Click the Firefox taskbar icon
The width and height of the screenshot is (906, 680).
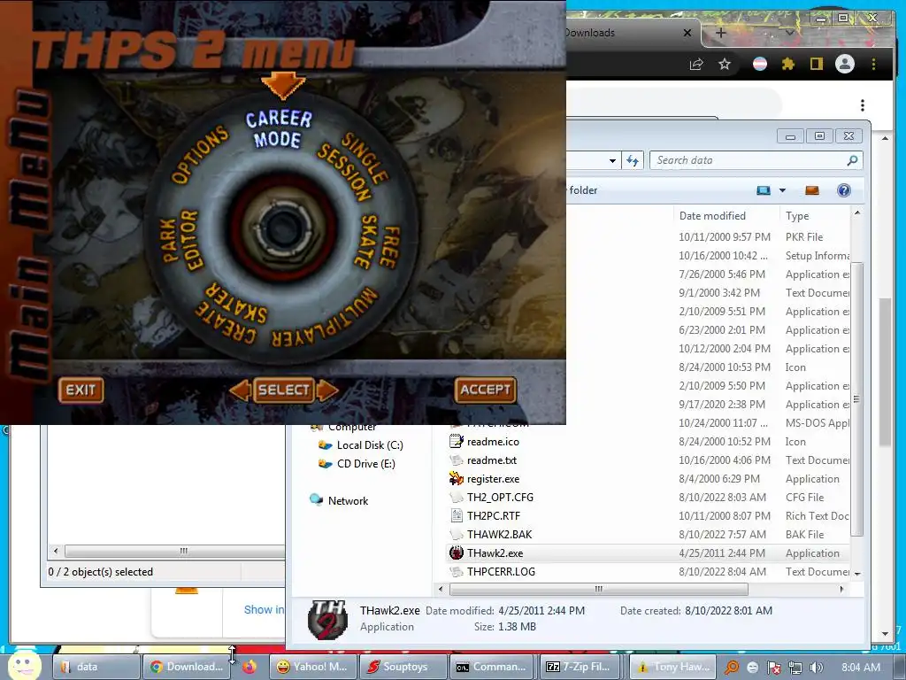[250, 667]
